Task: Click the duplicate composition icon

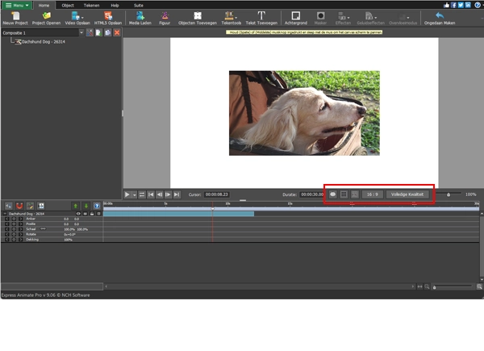Action: 108,33
